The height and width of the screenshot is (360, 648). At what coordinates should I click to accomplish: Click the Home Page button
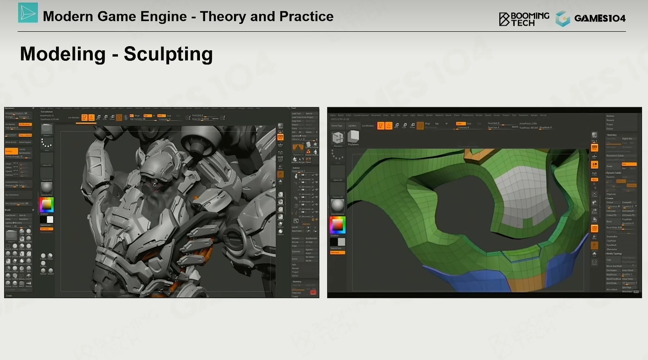[337, 125]
